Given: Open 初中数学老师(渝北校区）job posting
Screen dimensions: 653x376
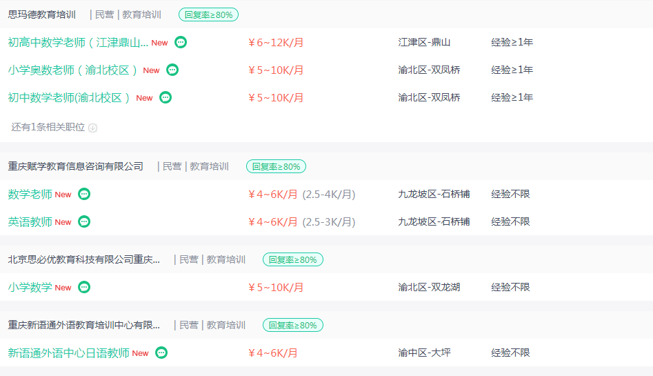Looking at the screenshot, I should click(x=69, y=97).
